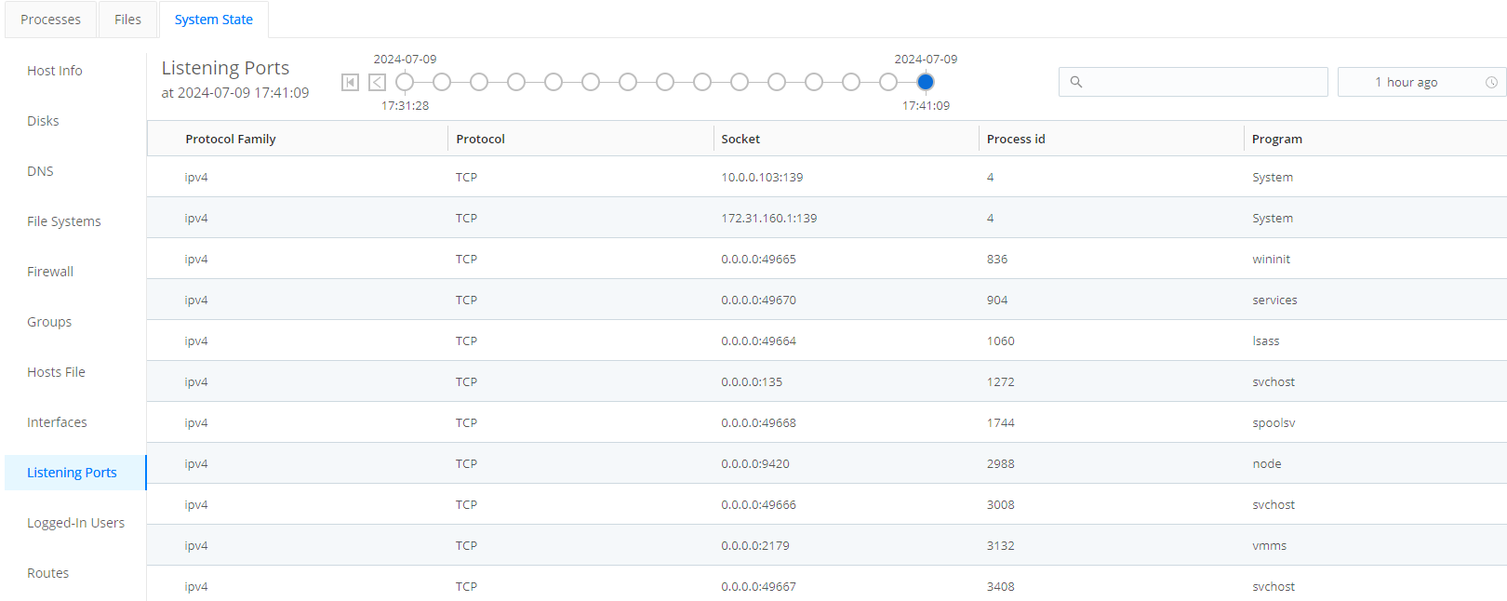The height and width of the screenshot is (601, 1507).
Task: Open Firewall section in sidebar
Action: pos(50,272)
